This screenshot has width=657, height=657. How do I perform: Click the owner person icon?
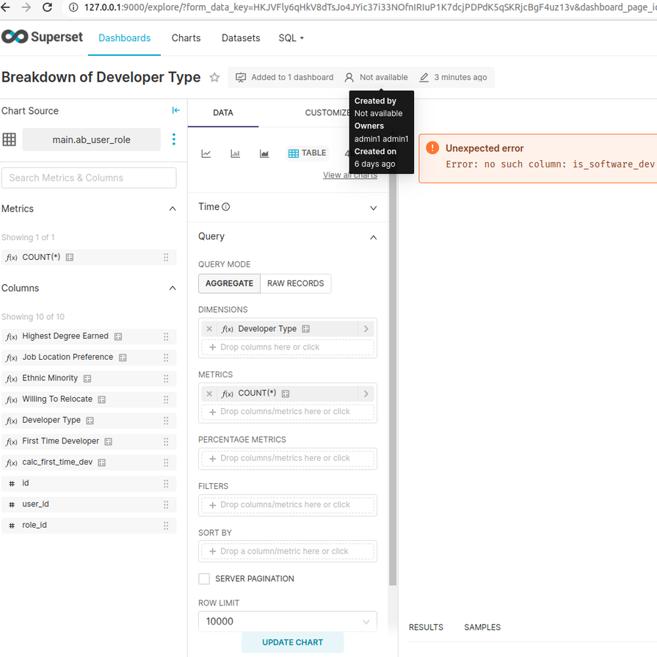coord(349,78)
